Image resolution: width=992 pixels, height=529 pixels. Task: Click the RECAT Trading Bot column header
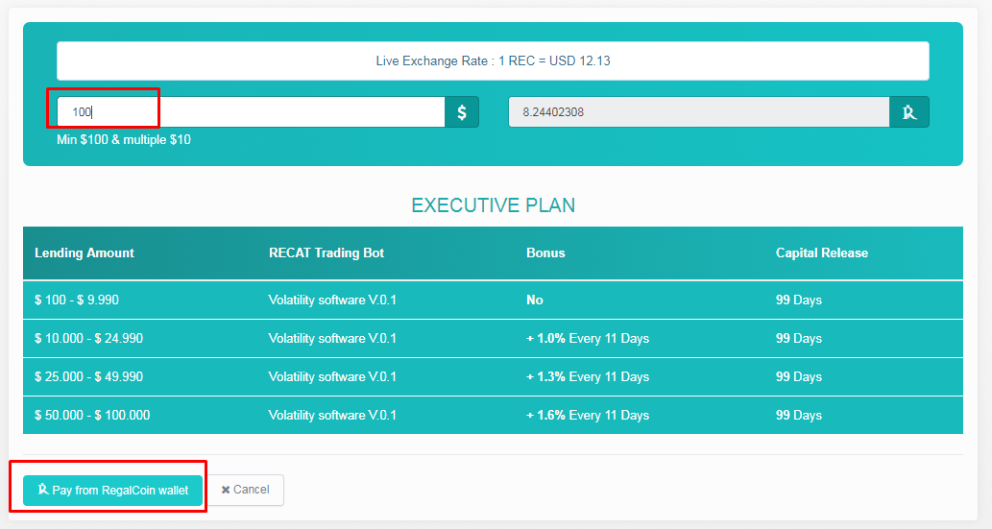point(327,253)
